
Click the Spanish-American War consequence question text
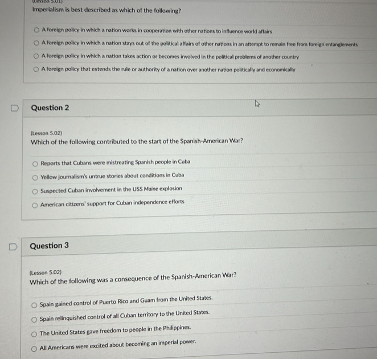[x=133, y=279]
